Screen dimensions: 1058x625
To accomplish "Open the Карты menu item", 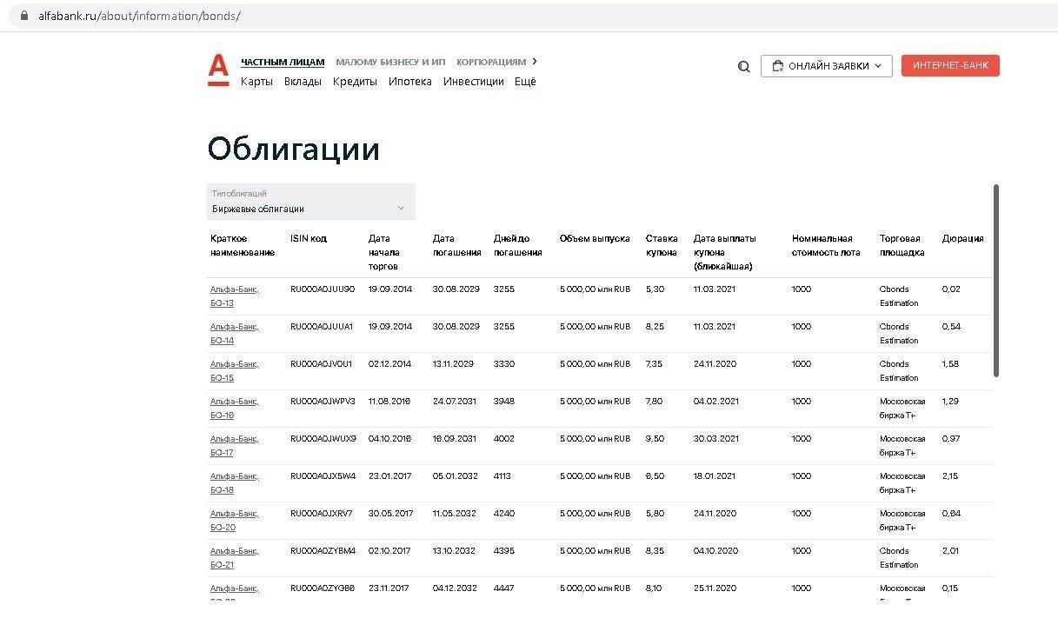I will tap(256, 82).
